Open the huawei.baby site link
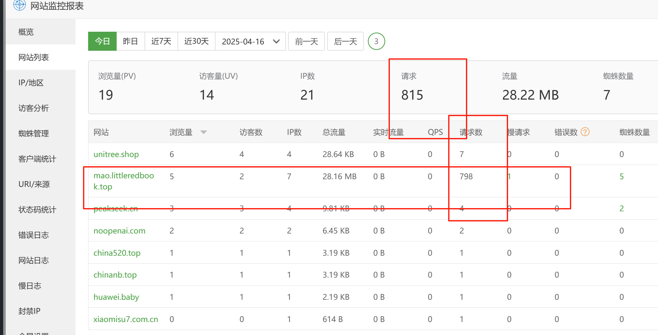 pos(116,297)
